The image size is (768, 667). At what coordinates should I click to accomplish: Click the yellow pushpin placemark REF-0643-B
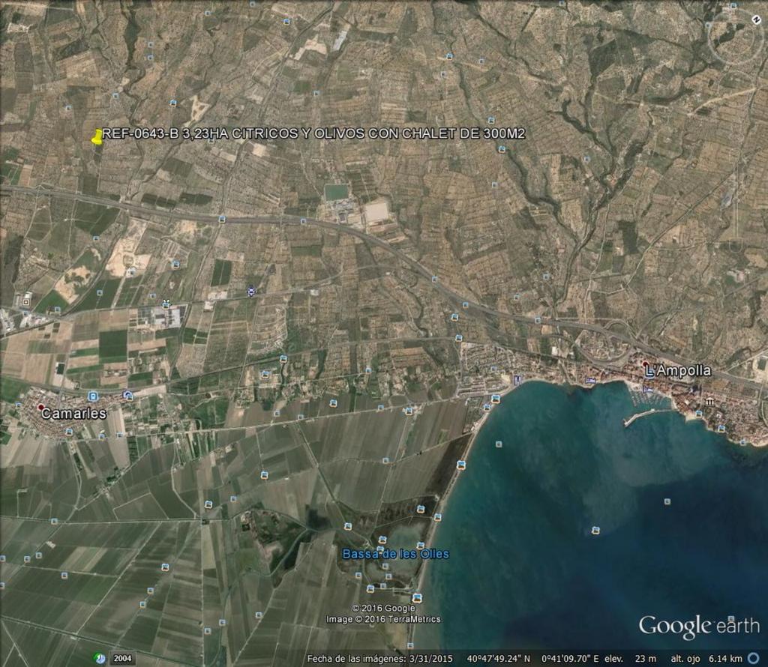click(97, 136)
